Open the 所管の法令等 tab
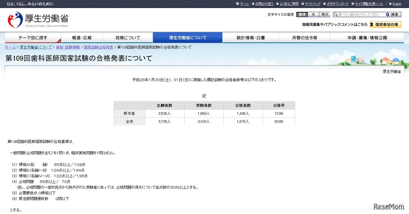409x214 pixels. (x=304, y=38)
